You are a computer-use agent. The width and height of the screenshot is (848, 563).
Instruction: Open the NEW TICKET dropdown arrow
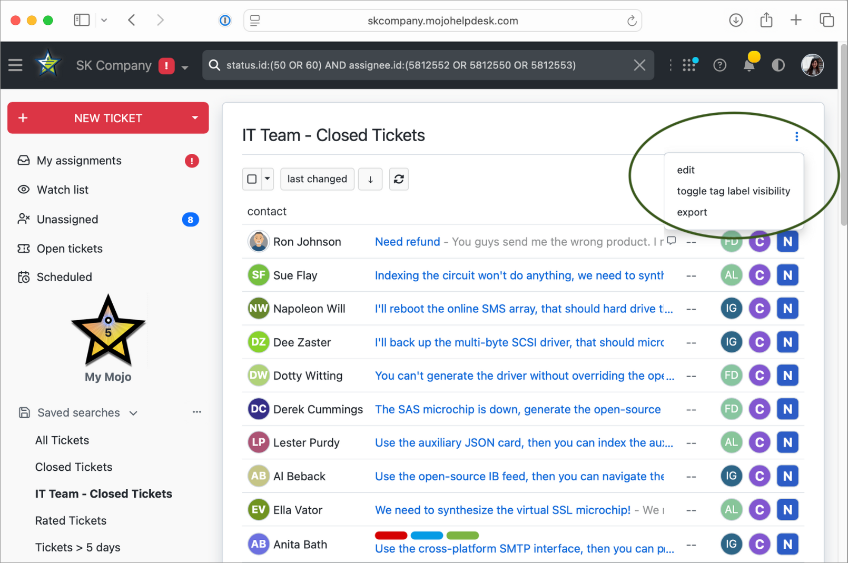(x=194, y=118)
